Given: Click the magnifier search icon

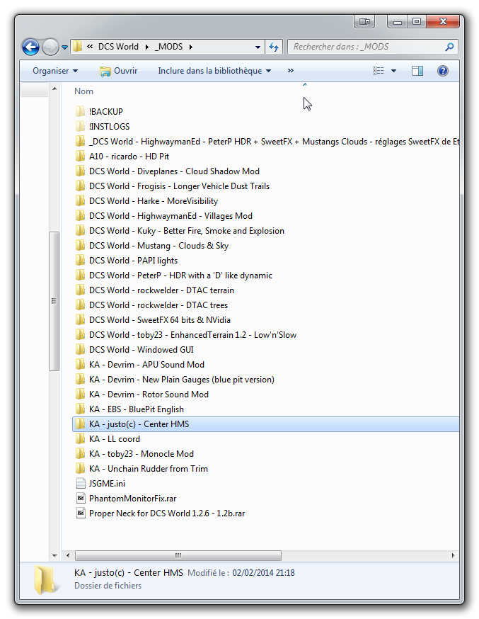Looking at the screenshot, I should [449, 47].
